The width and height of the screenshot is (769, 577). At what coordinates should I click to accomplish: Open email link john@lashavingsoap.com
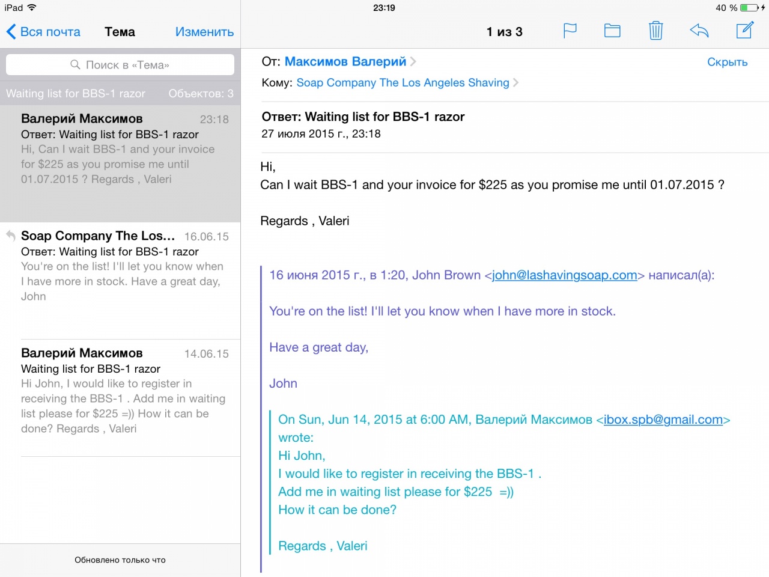point(565,275)
